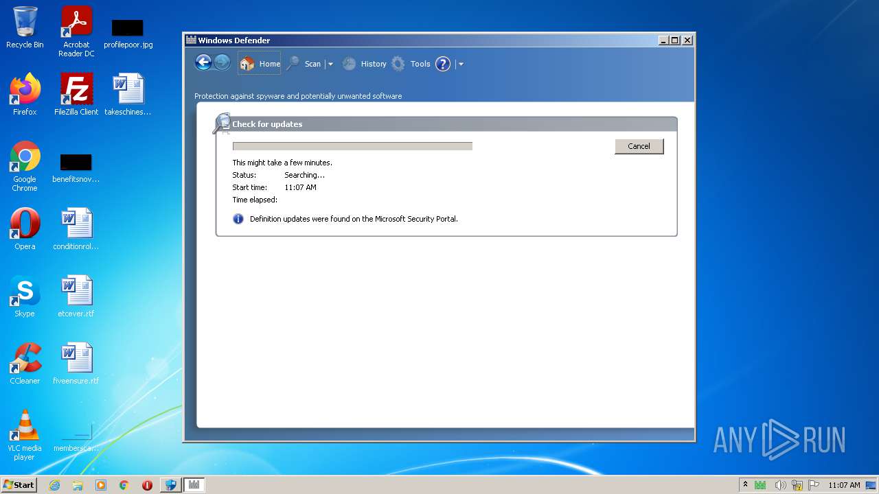Minimize the Windows Defender window
The image size is (879, 494).
663,40
